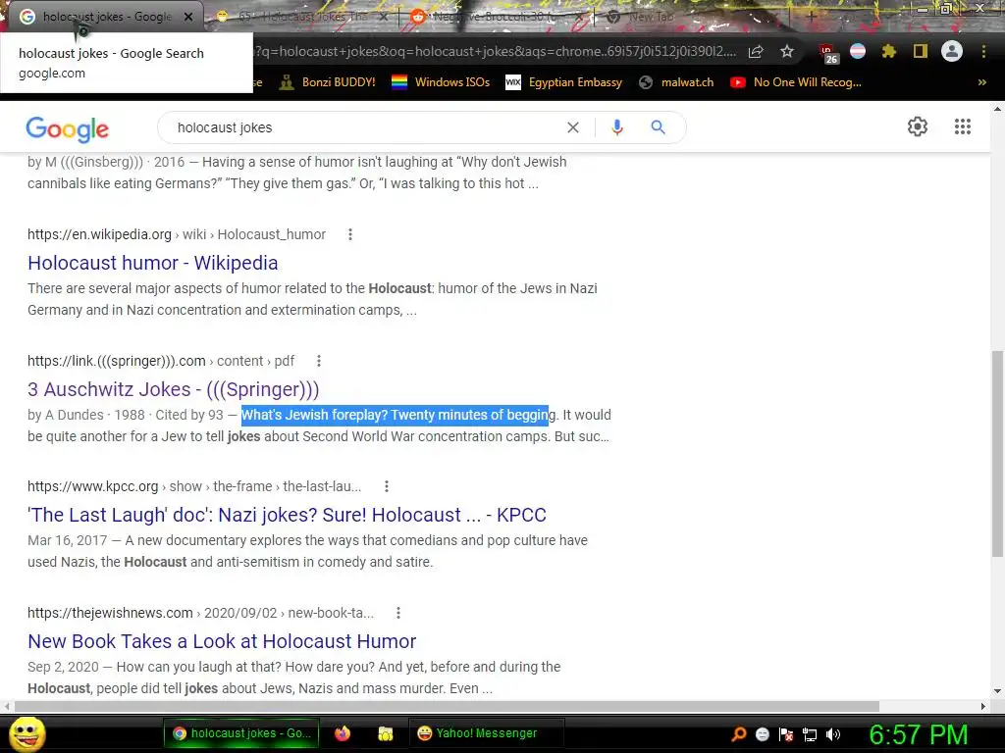
Task: Open the Extensions puzzle piece menu
Action: click(889, 51)
